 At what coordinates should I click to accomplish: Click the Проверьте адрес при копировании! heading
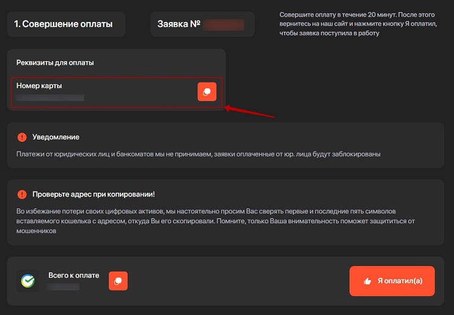coord(94,194)
